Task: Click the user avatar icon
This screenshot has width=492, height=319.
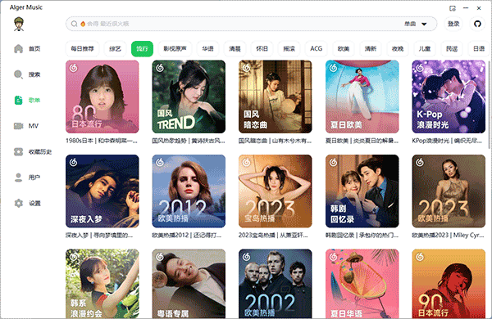Action: pos(19,24)
